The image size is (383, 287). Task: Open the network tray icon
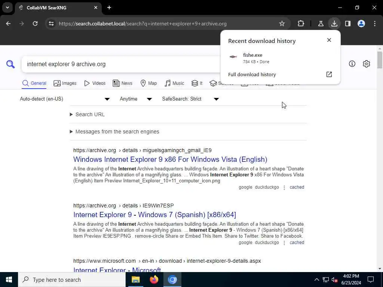[x=326, y=280]
